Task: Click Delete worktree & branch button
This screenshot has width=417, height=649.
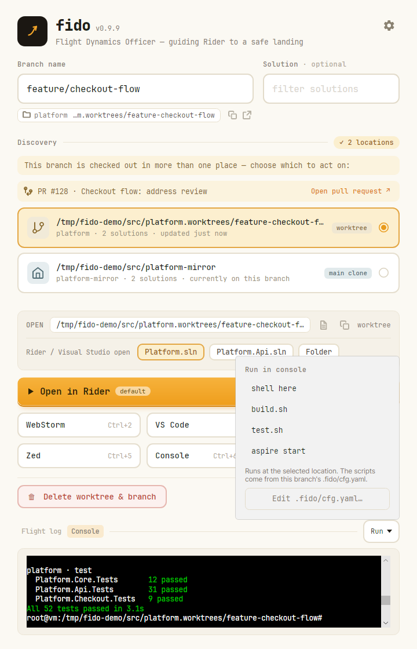Action: tap(92, 497)
